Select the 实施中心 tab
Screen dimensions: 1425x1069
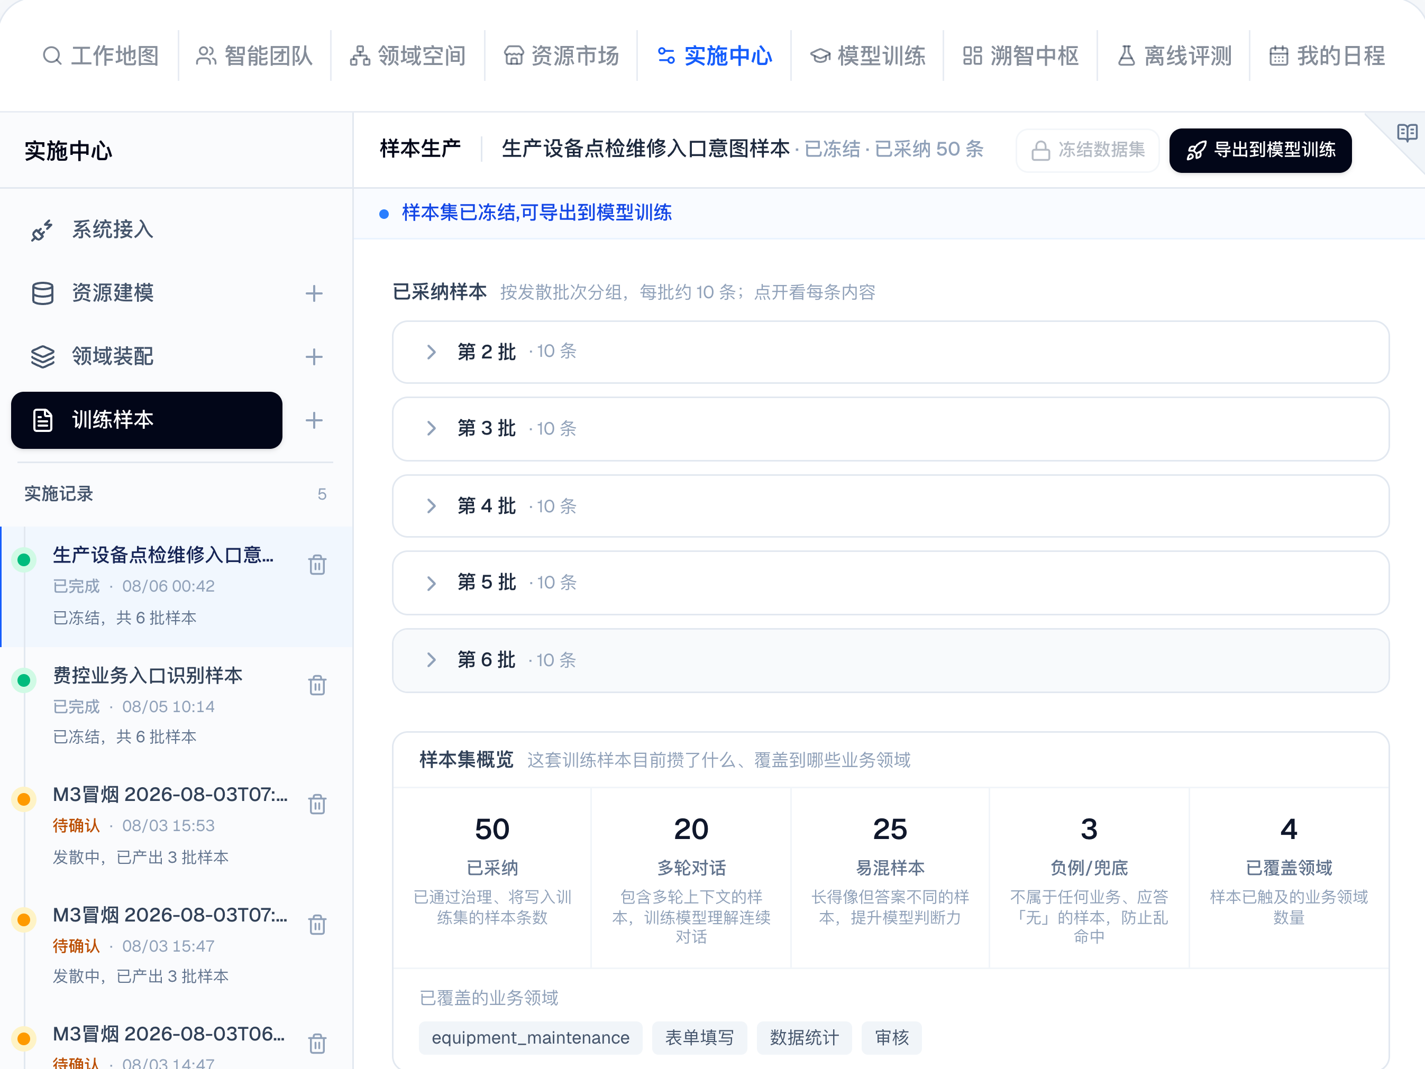[x=715, y=56]
